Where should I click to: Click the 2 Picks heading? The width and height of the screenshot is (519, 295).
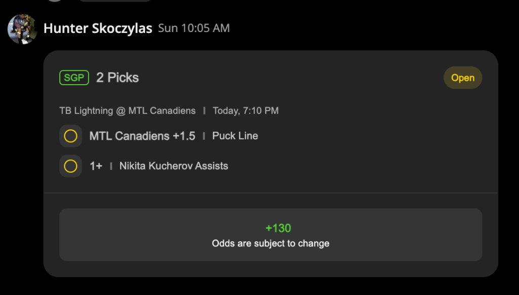(x=118, y=78)
